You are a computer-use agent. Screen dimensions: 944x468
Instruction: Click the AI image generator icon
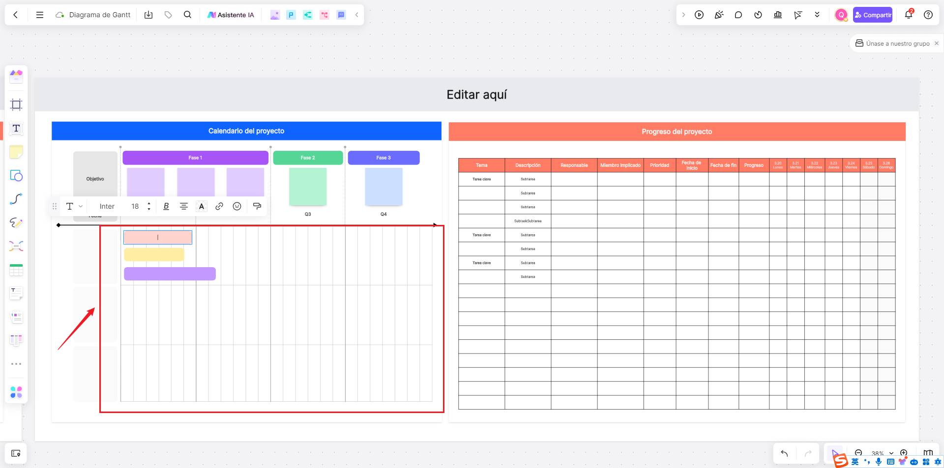[275, 15]
